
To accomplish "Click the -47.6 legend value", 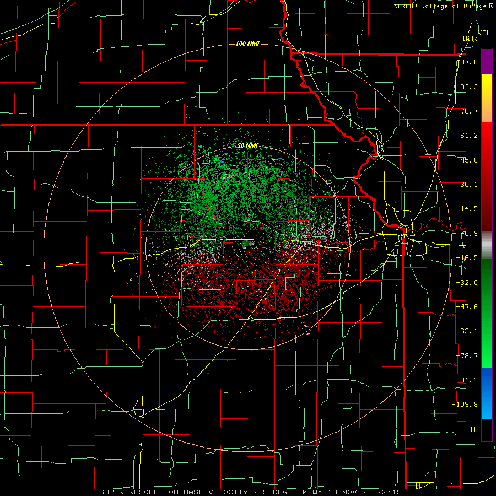I will coord(467,307).
